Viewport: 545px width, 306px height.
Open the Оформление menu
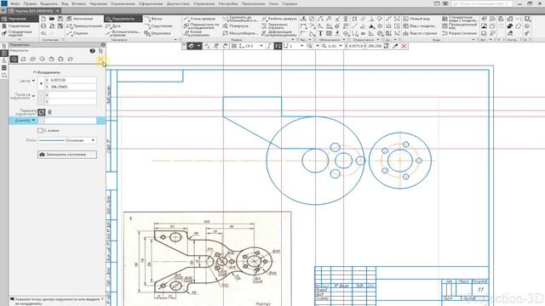click(x=151, y=3)
